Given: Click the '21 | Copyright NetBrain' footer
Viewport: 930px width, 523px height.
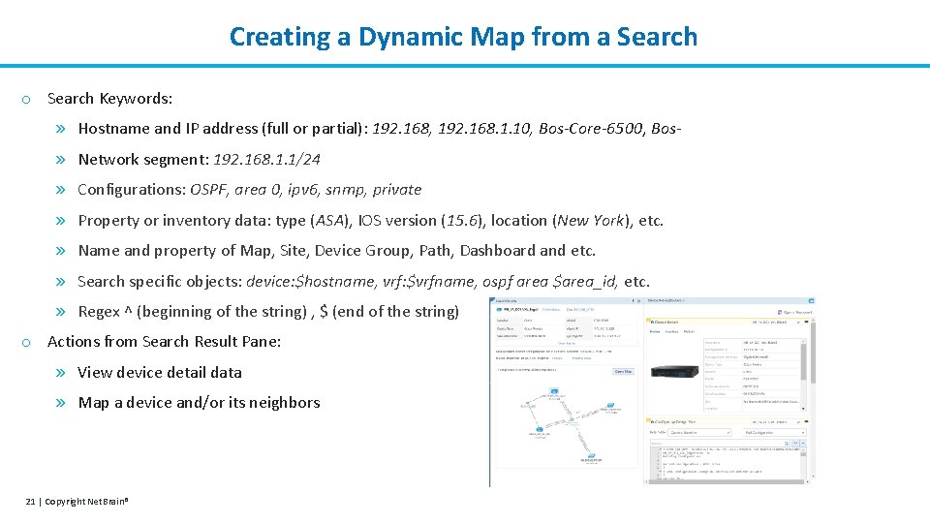Looking at the screenshot, I should (x=77, y=502).
